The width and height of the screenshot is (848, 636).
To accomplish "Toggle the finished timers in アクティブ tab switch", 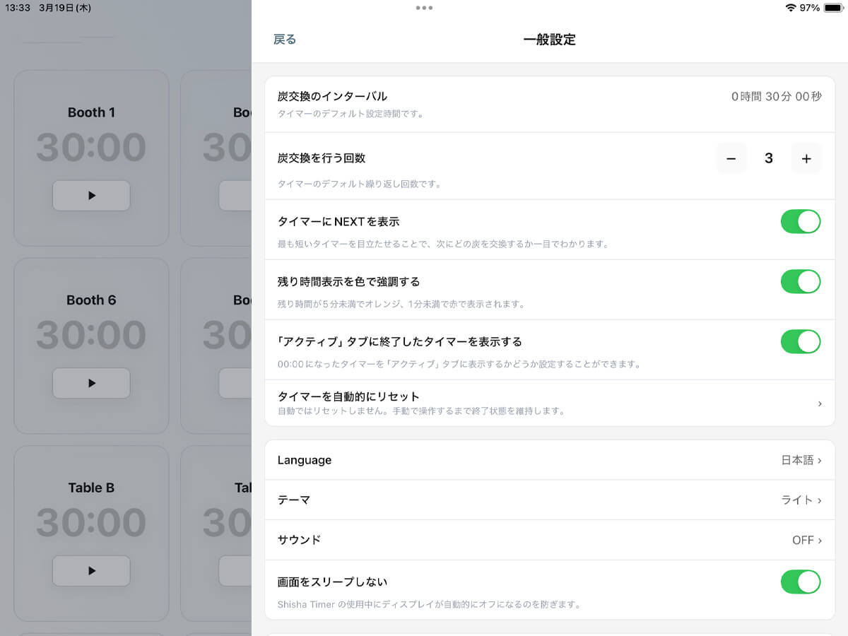I will click(x=800, y=341).
